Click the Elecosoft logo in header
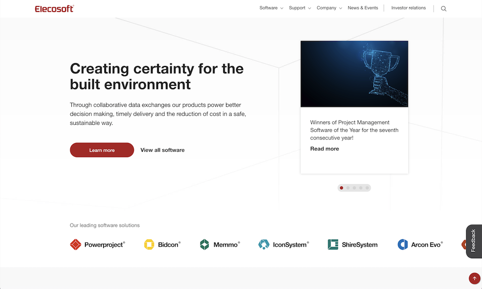Image resolution: width=482 pixels, height=289 pixels. tap(54, 8)
